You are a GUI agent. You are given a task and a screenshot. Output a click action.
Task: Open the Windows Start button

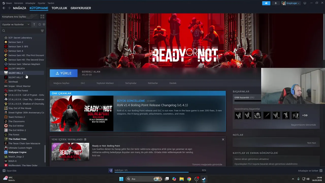click(x=121, y=179)
